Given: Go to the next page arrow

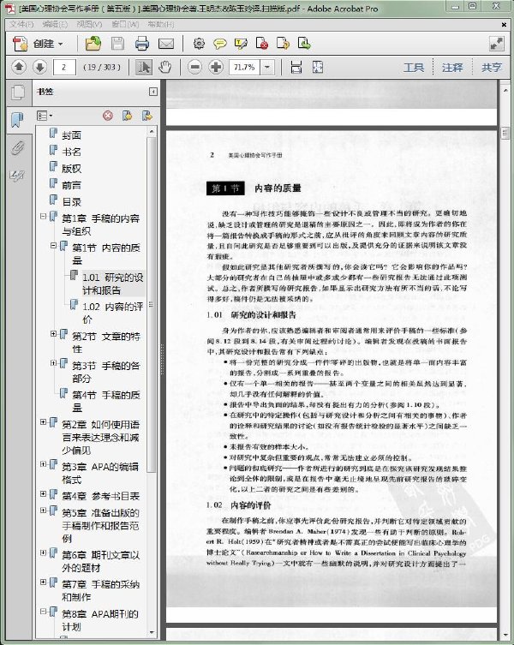Looking at the screenshot, I should click(39, 67).
